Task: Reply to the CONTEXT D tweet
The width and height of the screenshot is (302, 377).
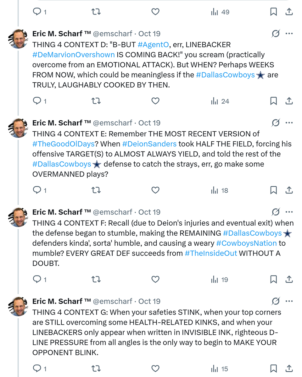Action: coord(37,101)
